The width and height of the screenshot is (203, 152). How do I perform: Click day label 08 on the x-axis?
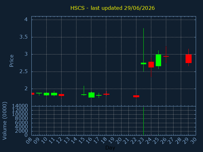coord(29,141)
